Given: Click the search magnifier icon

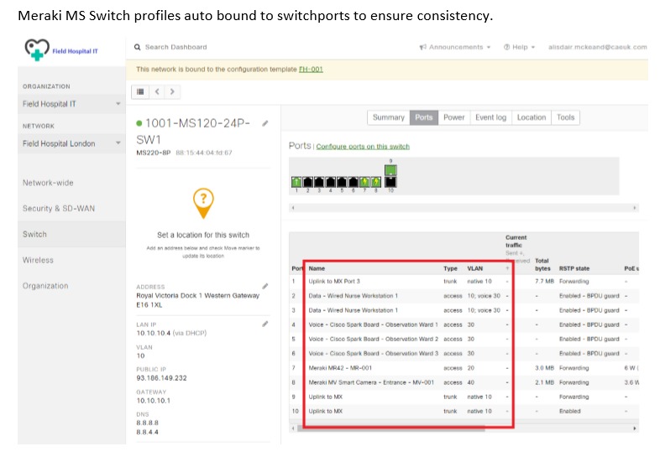Looking at the screenshot, I should pos(138,47).
